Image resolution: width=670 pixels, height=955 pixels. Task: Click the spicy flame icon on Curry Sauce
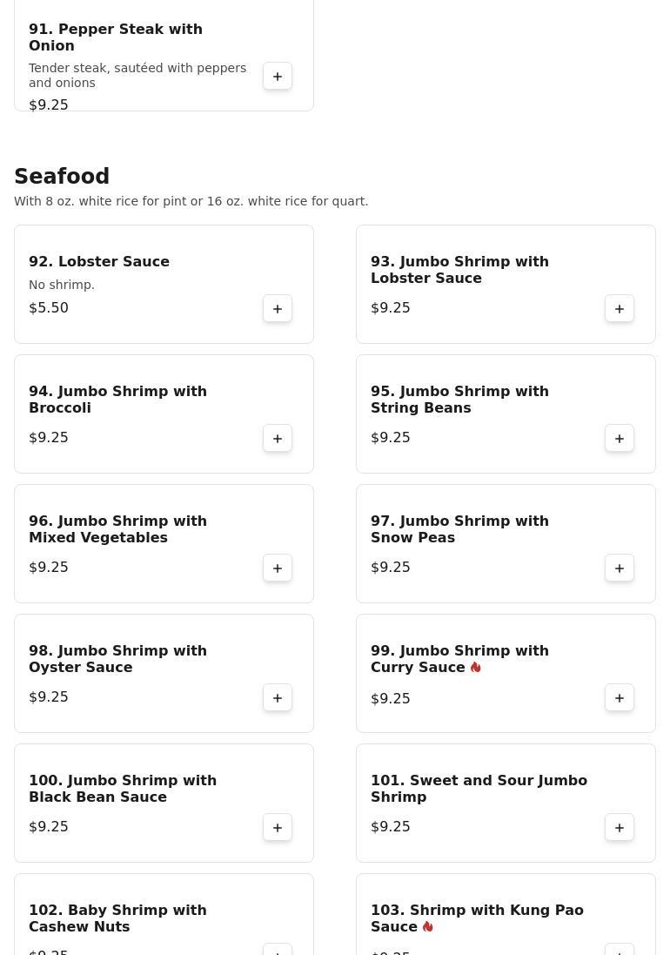(476, 668)
